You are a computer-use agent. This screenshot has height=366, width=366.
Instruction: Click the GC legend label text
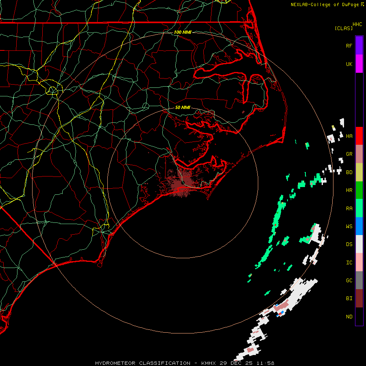349,280
